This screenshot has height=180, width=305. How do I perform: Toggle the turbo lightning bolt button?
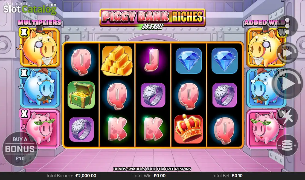coord(287,117)
